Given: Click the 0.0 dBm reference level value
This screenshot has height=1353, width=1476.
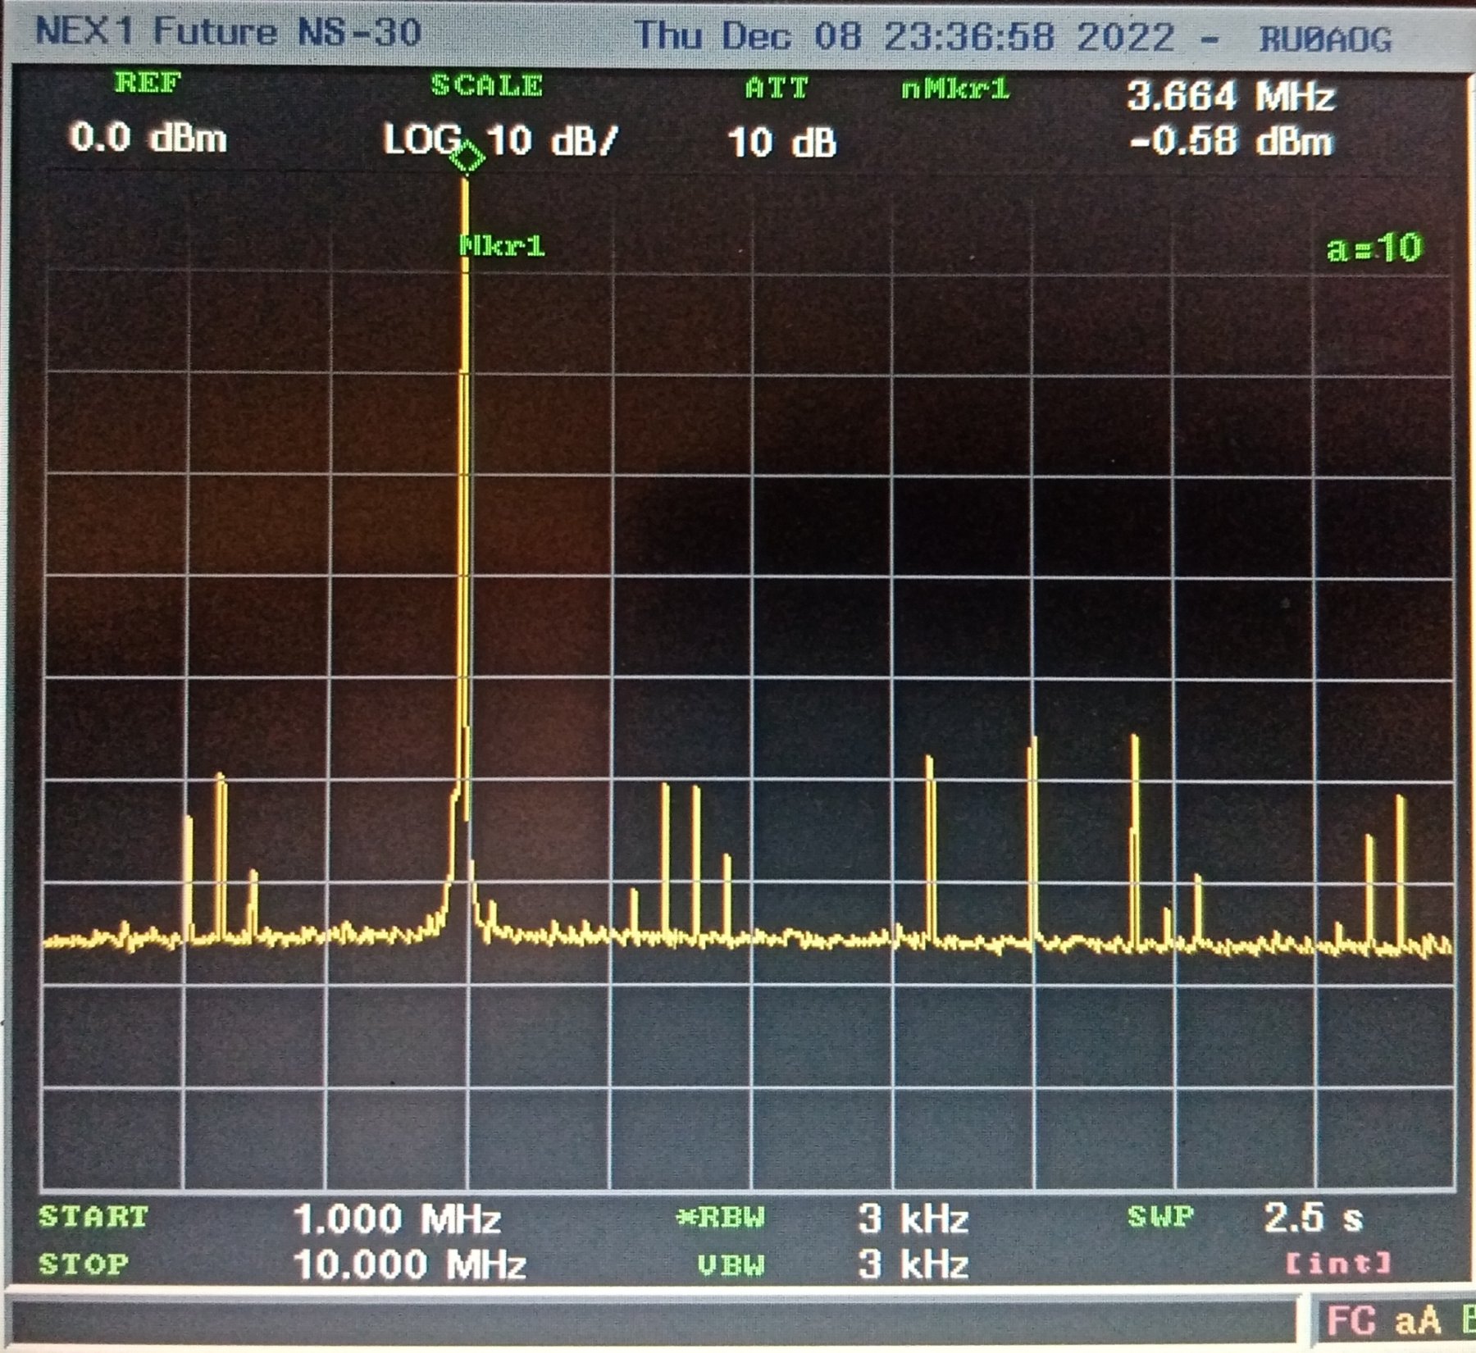Looking at the screenshot, I should 148,138.
